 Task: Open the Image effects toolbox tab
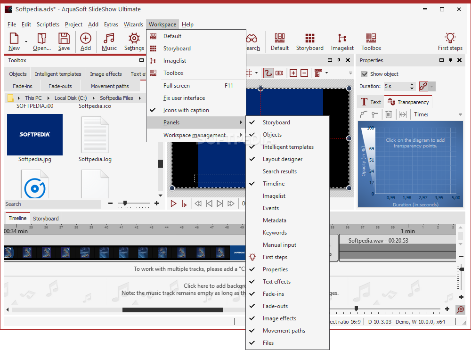[x=106, y=74]
